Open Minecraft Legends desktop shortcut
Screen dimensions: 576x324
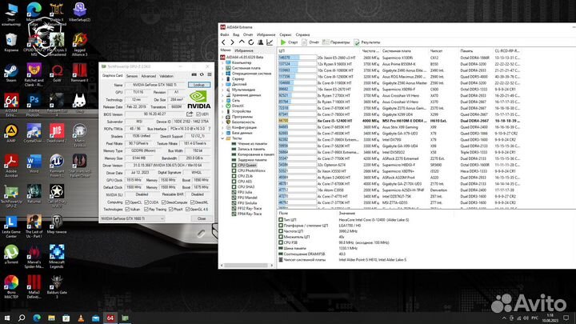click(x=57, y=257)
